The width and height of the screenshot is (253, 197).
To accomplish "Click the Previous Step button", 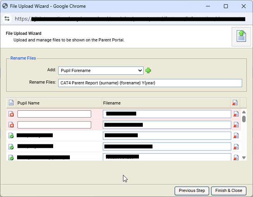I will (x=192, y=190).
